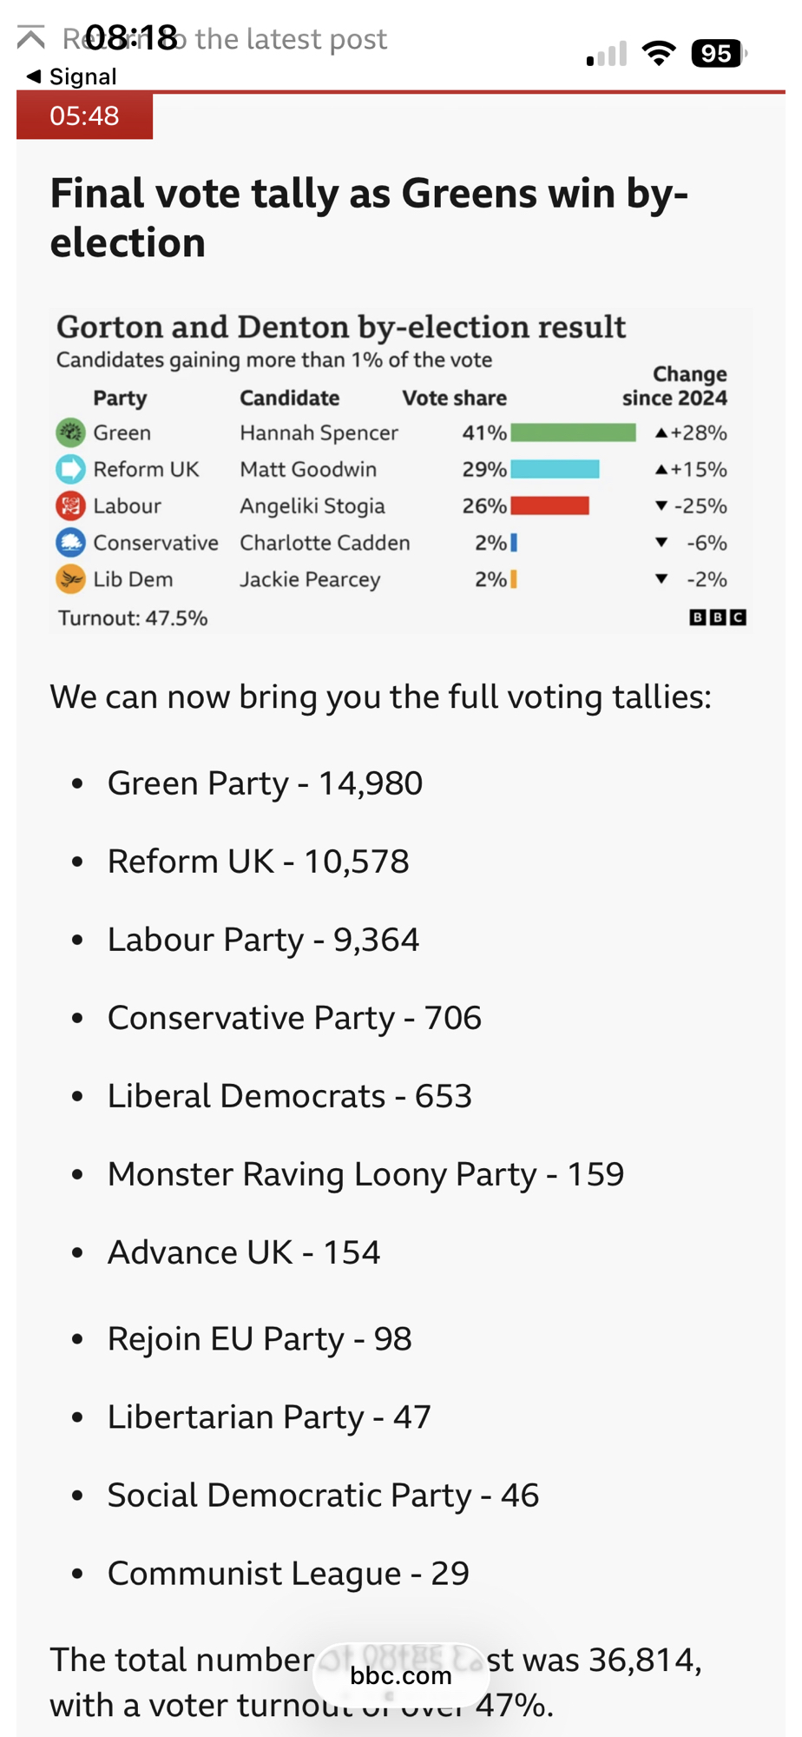Viewport: 802px width, 1737px height.
Task: Tap the Green up arrow +28% change
Action: [691, 433]
